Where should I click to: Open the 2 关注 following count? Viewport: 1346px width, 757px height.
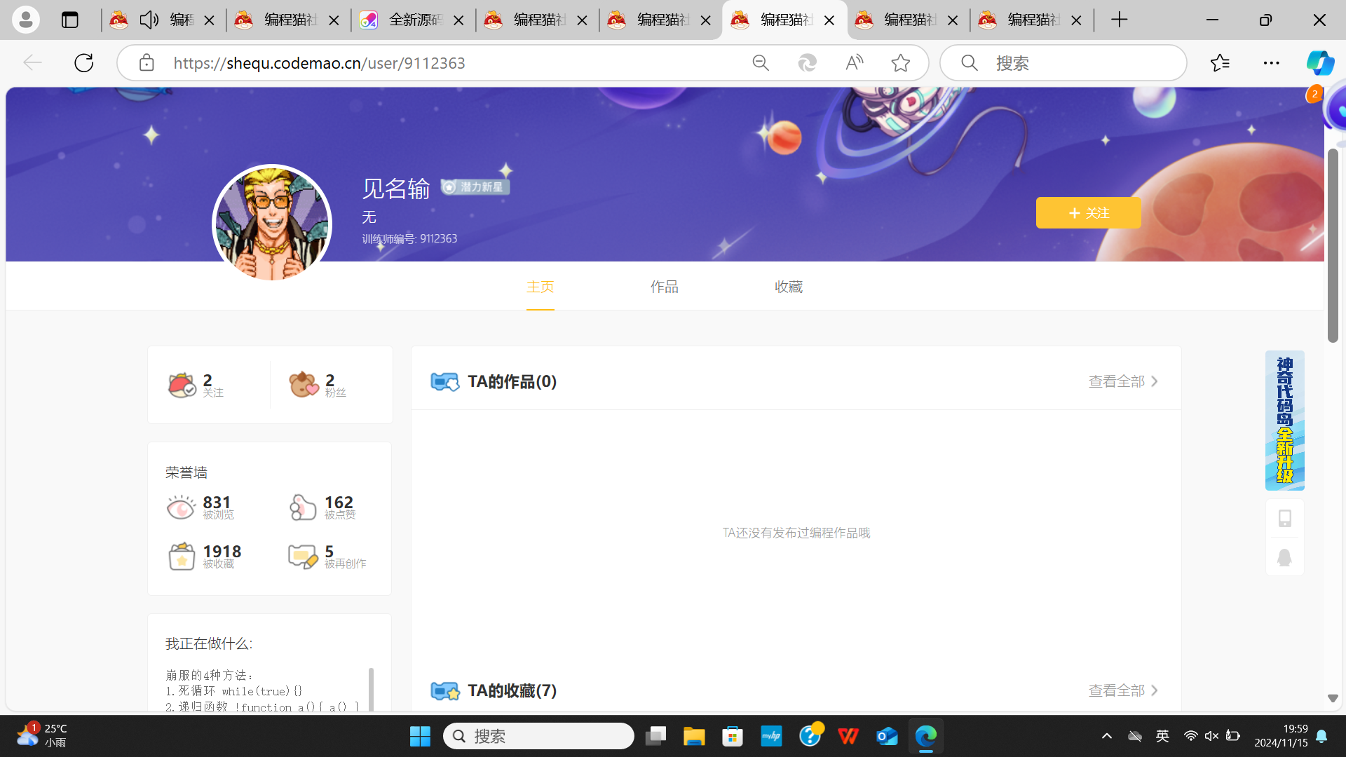pos(196,385)
